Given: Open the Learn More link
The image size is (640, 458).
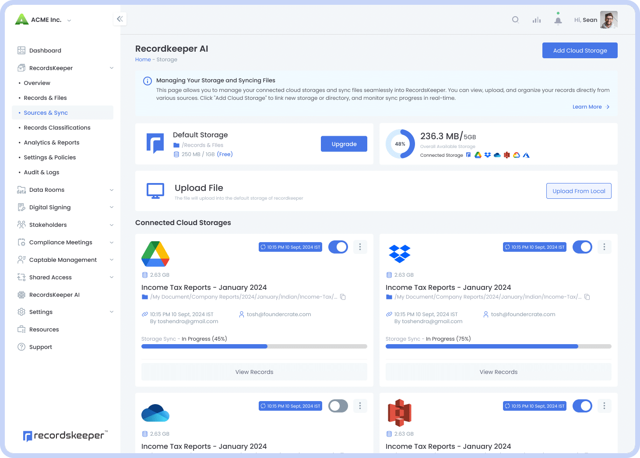Looking at the screenshot, I should [x=591, y=107].
